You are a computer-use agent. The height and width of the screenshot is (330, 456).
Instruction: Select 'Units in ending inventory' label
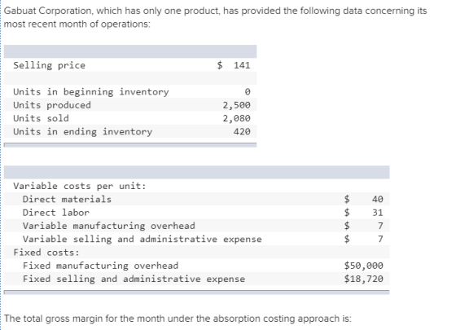tap(82, 132)
